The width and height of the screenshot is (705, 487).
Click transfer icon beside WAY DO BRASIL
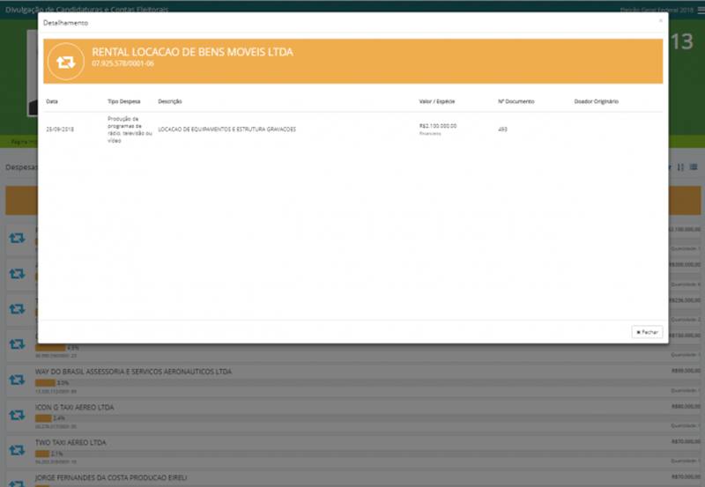17,380
